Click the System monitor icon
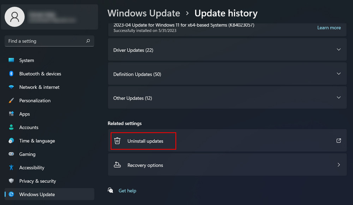Image resolution: width=353 pixels, height=205 pixels. pyautogui.click(x=11, y=60)
